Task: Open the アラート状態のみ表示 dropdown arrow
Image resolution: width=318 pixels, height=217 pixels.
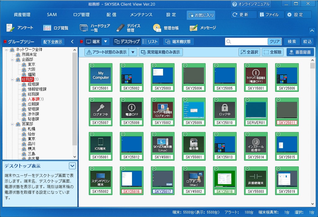Action: tap(133, 52)
